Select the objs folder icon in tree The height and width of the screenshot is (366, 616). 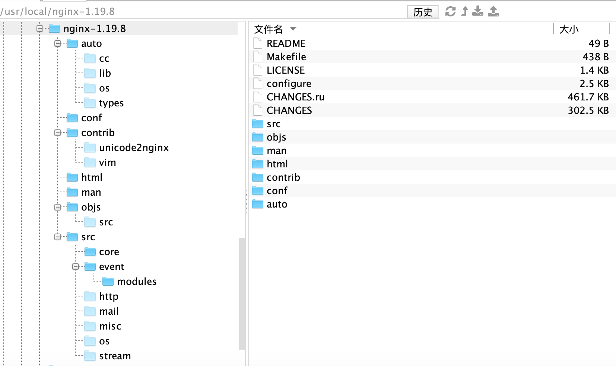pos(72,207)
